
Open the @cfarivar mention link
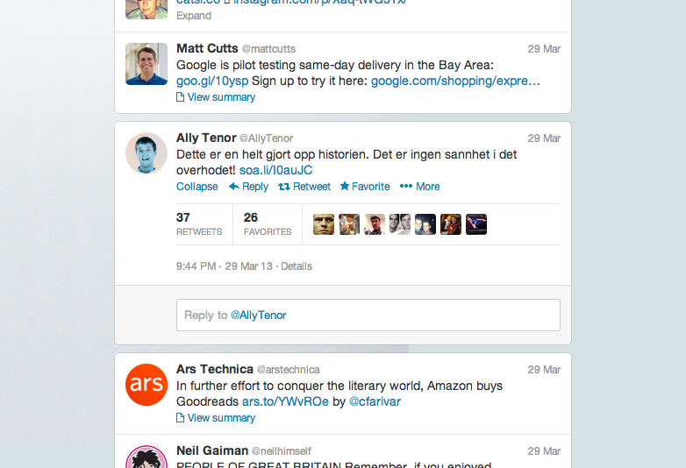375,401
